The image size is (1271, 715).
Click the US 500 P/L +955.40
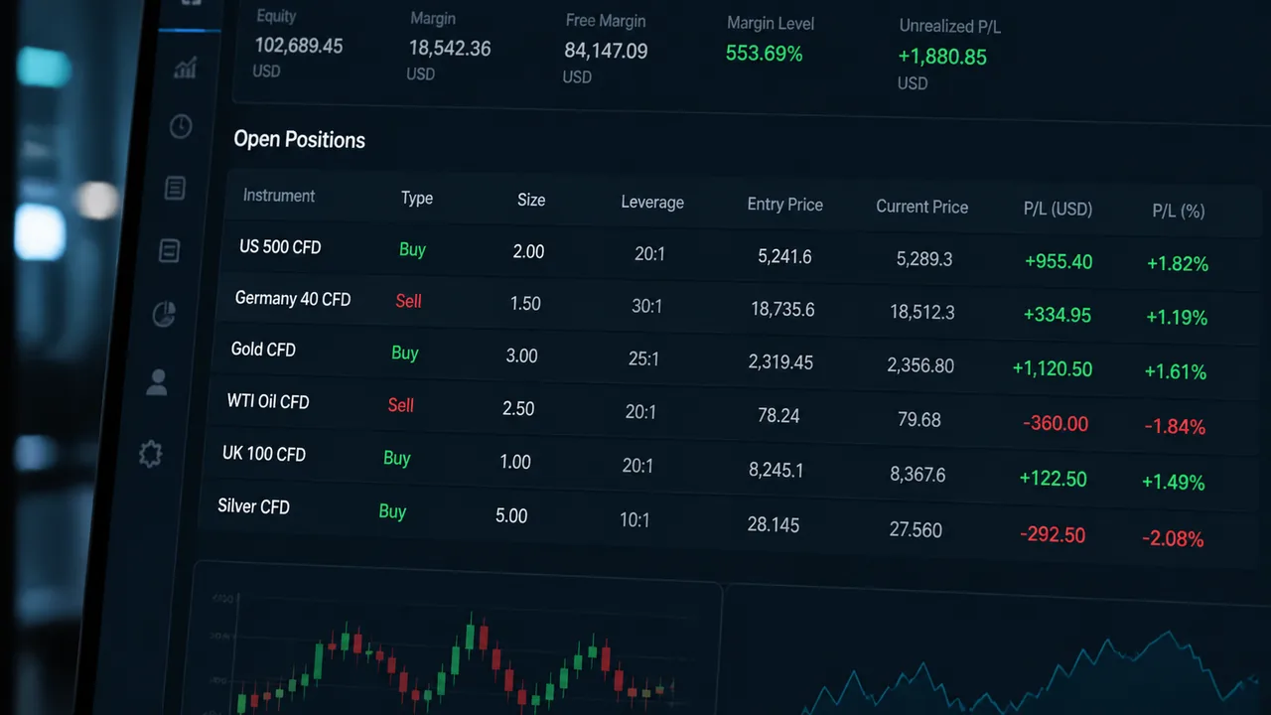pos(1059,262)
